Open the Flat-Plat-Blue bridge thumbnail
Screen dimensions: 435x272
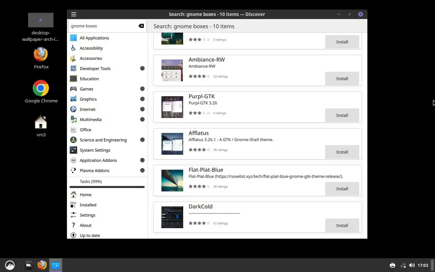pos(172,181)
